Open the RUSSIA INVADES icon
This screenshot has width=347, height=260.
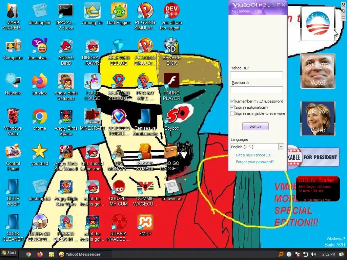[119, 228]
